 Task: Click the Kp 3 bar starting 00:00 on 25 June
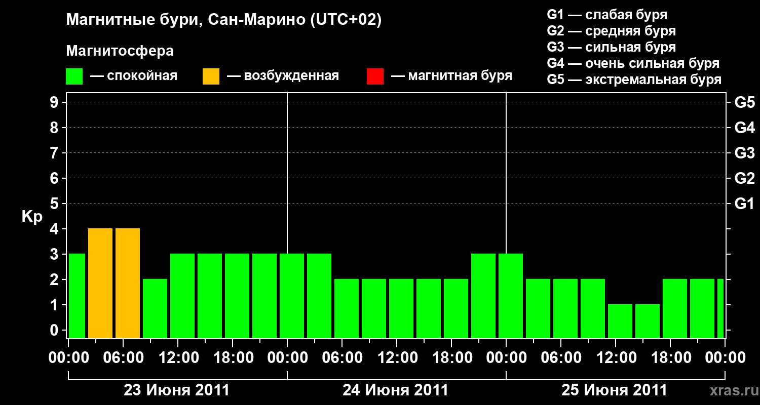coord(511,296)
